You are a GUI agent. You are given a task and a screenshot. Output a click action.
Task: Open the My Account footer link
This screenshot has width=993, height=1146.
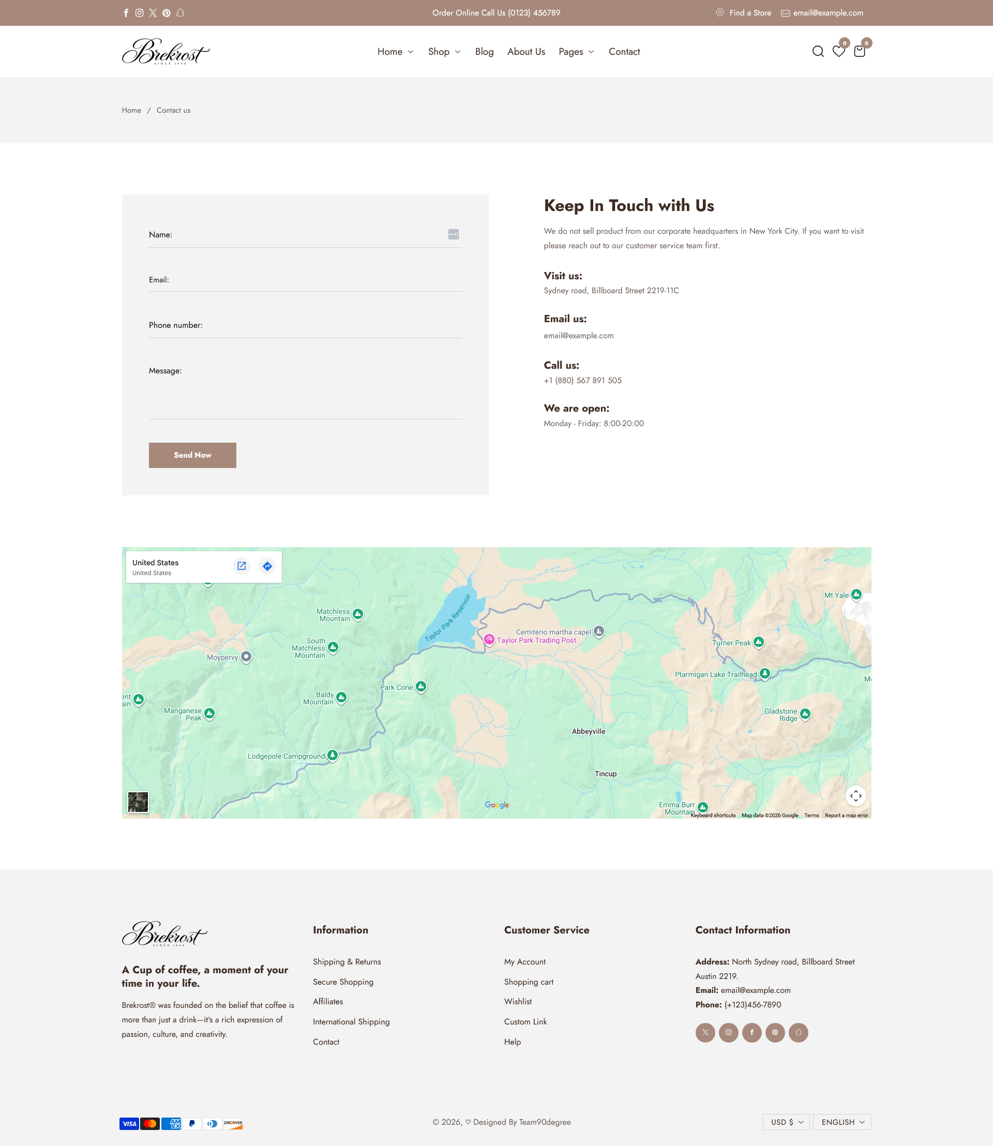525,961
